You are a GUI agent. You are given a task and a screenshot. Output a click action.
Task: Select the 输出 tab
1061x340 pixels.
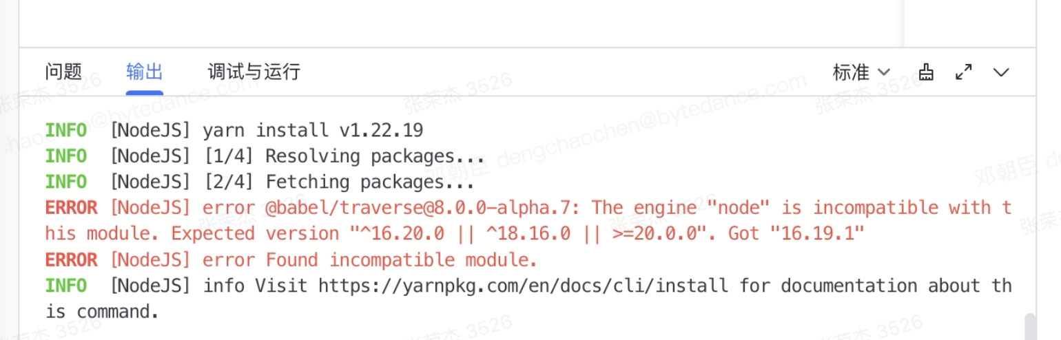[145, 71]
